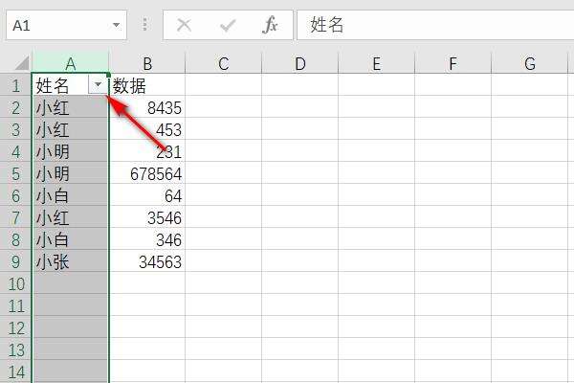Screen dimensions: 574x383
Task: Select row 9 header
Action: click(x=15, y=261)
